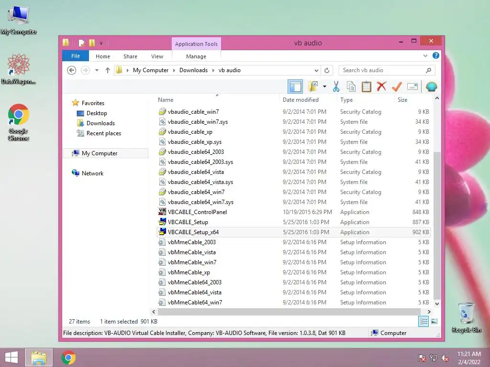The image size is (490, 367).
Task: Click the new folder toolbar icon
Action: (313, 86)
